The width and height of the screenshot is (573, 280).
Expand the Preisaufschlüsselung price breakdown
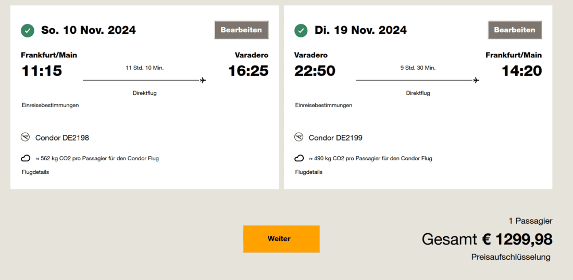pos(510,257)
